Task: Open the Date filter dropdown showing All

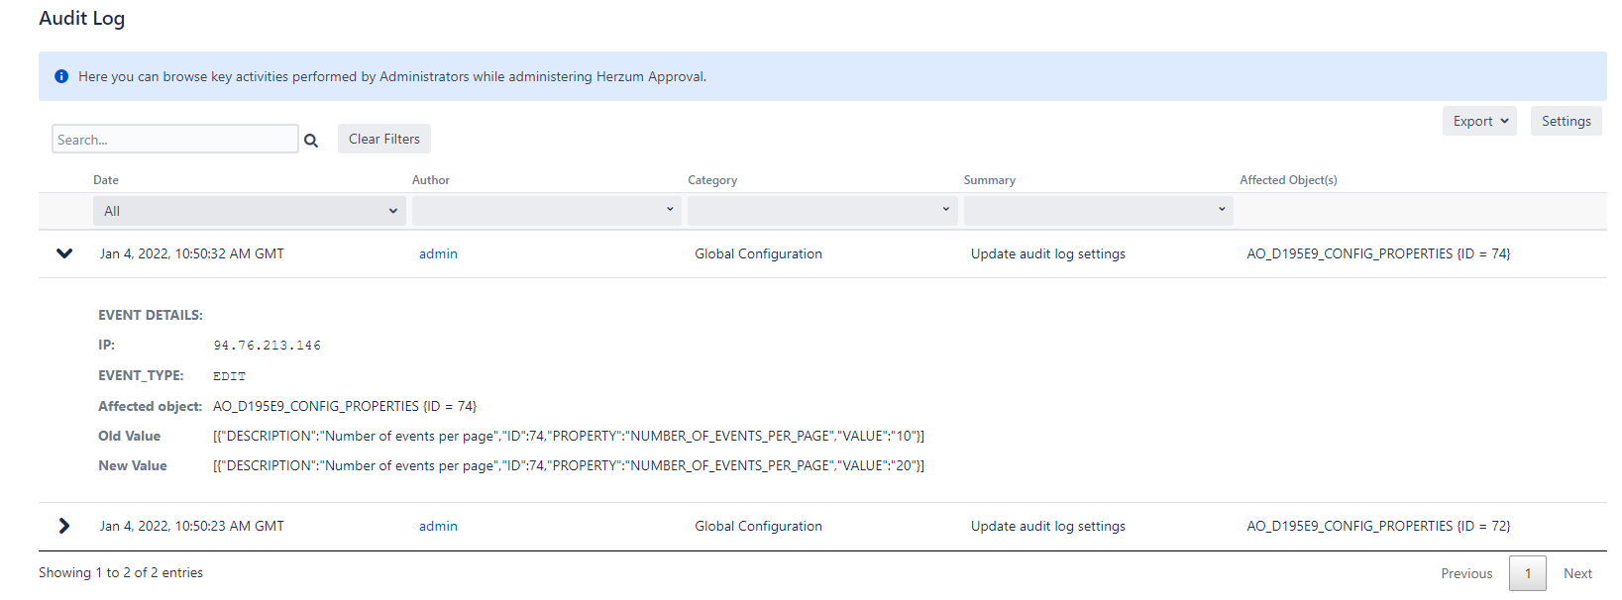Action: [x=249, y=211]
